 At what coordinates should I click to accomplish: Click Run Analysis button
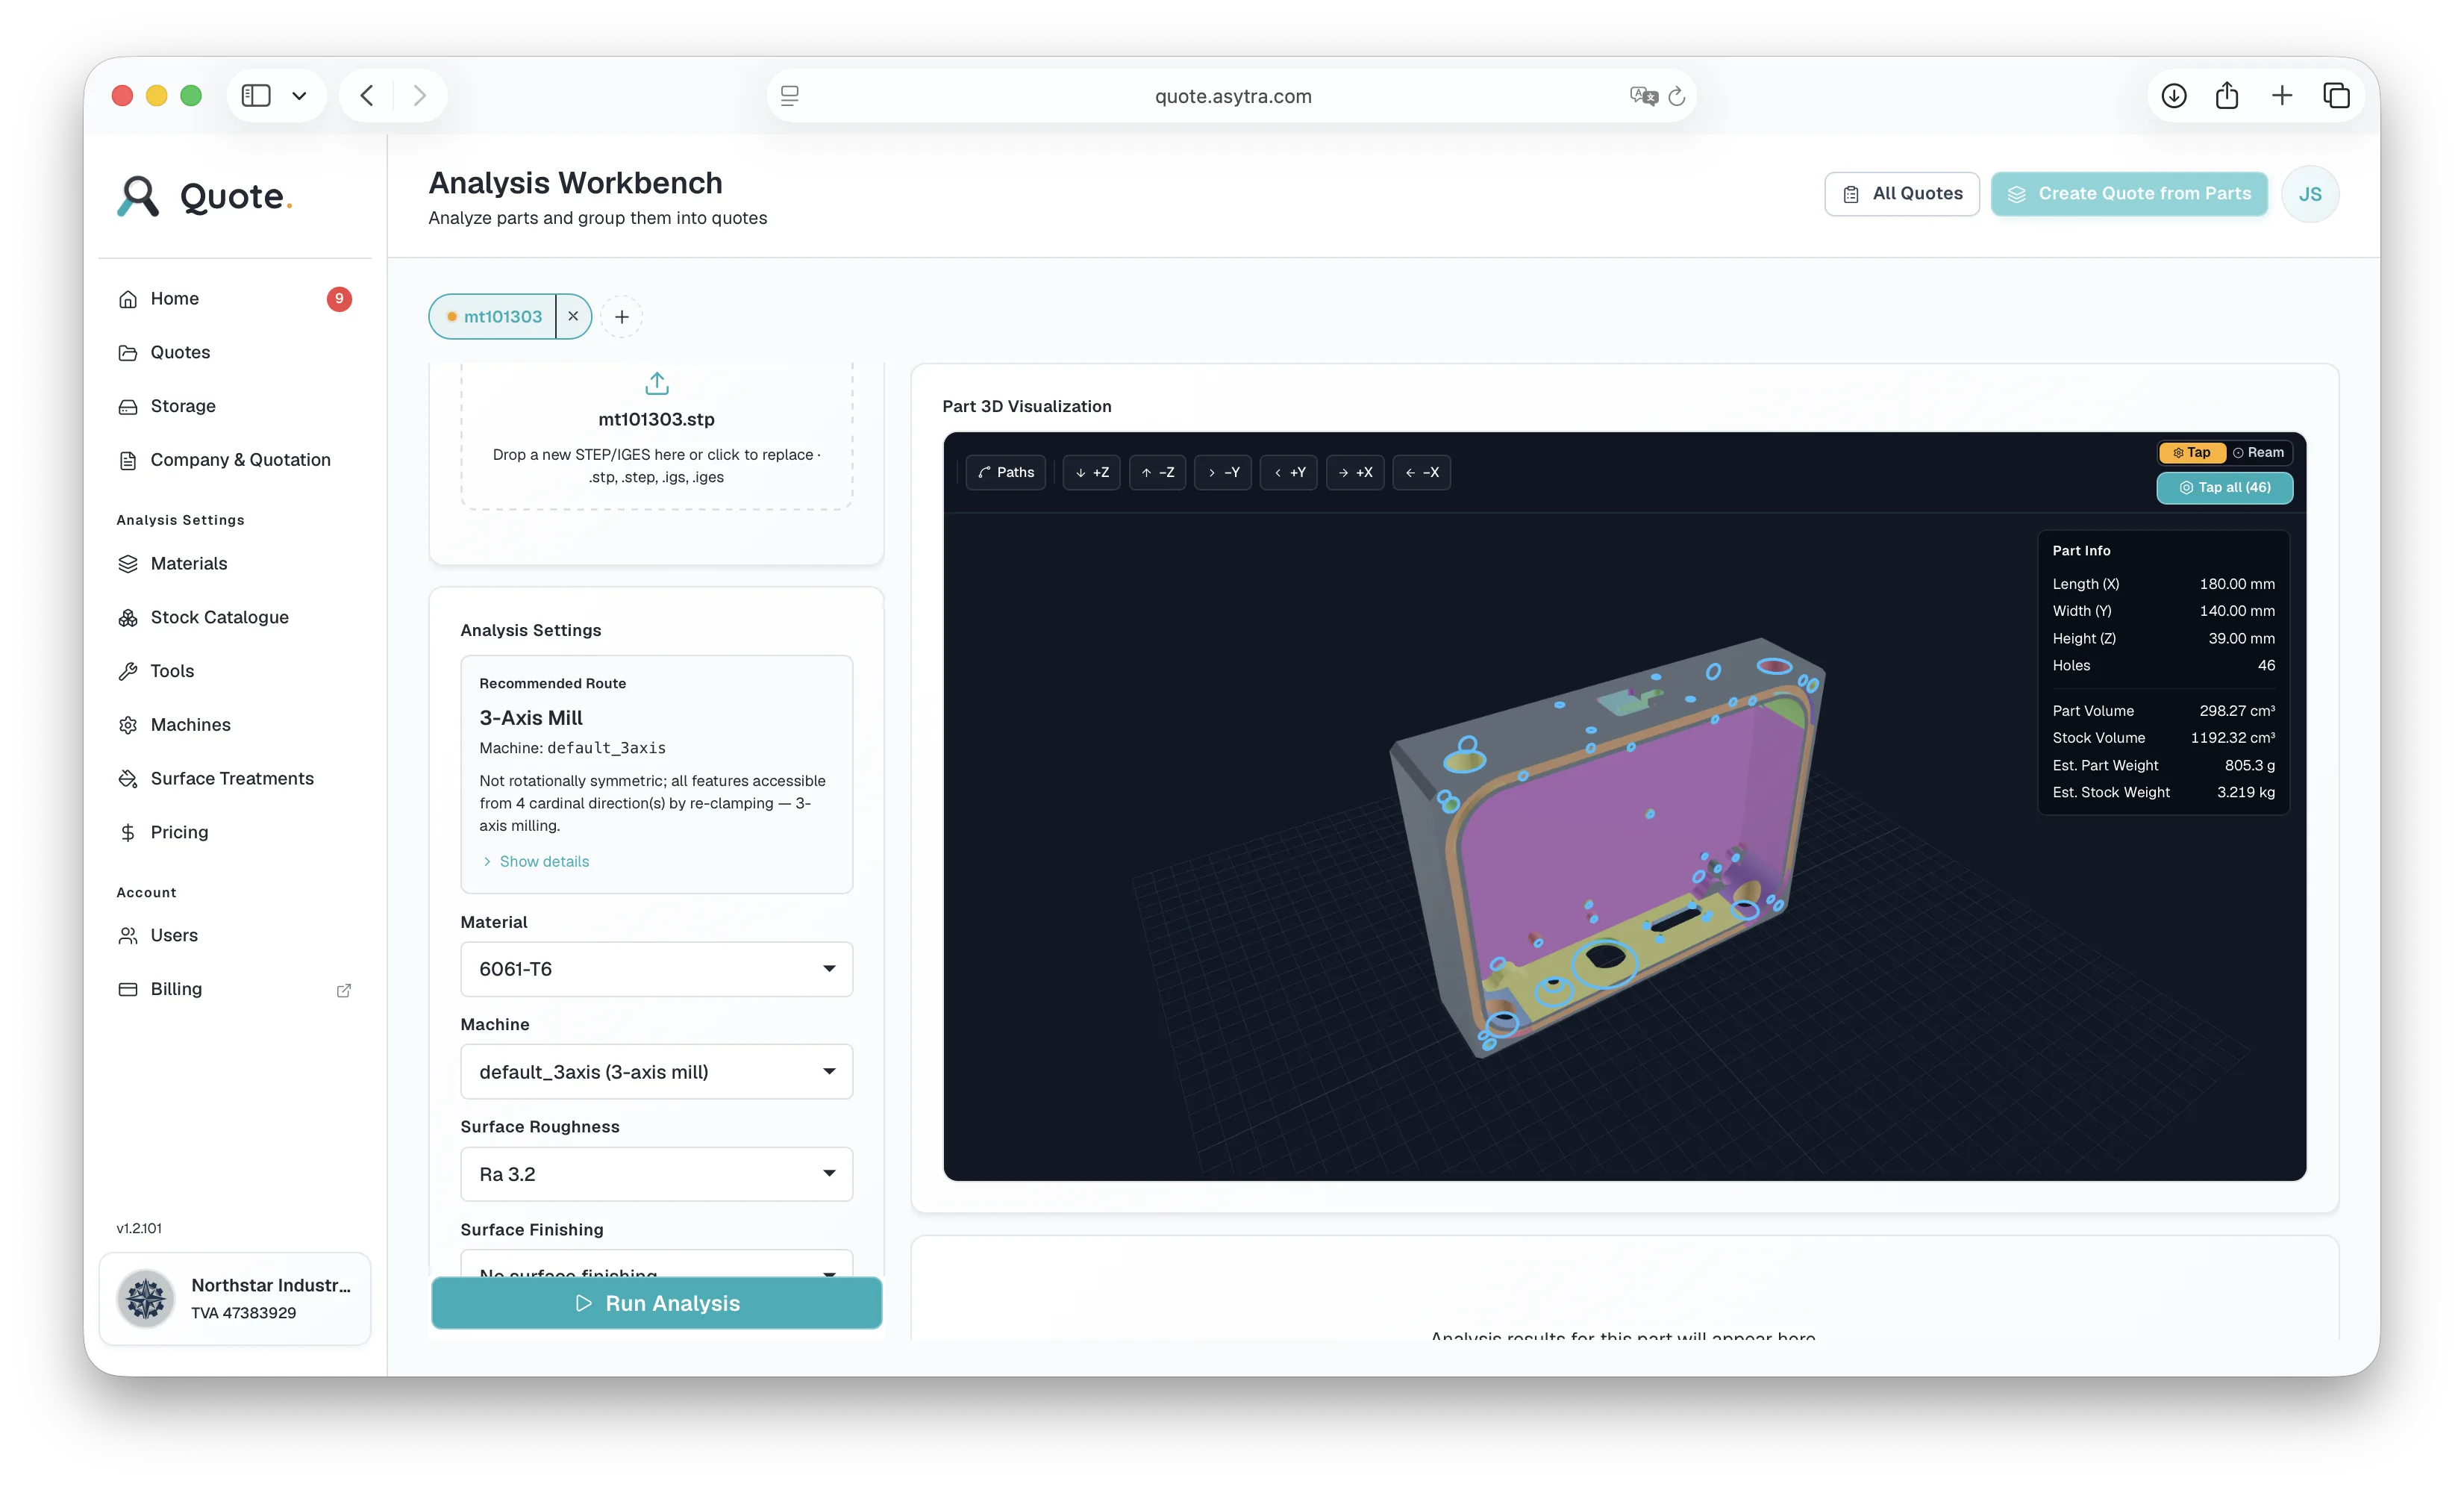(657, 1303)
